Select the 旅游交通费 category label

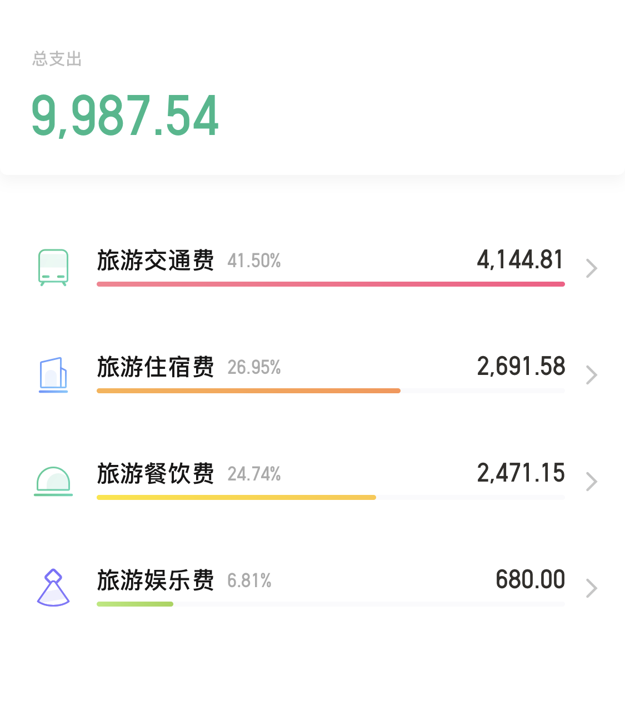point(156,260)
